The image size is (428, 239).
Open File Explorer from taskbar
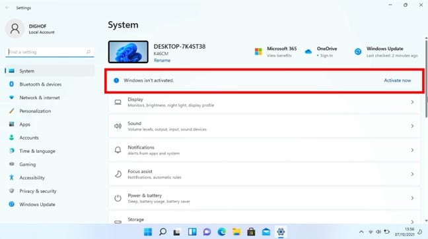(x=236, y=232)
